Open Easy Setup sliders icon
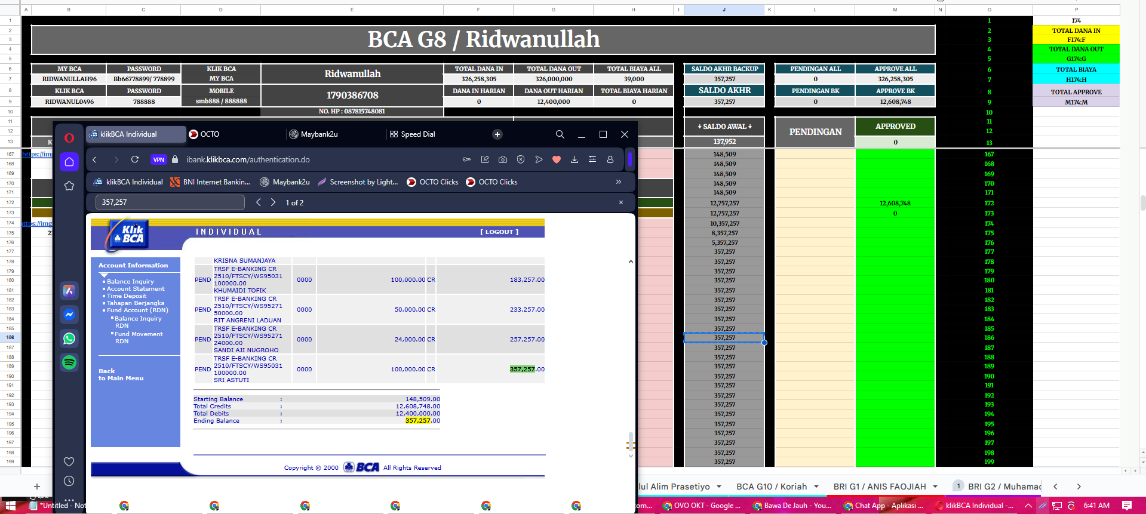The width and height of the screenshot is (1146, 514). click(592, 159)
